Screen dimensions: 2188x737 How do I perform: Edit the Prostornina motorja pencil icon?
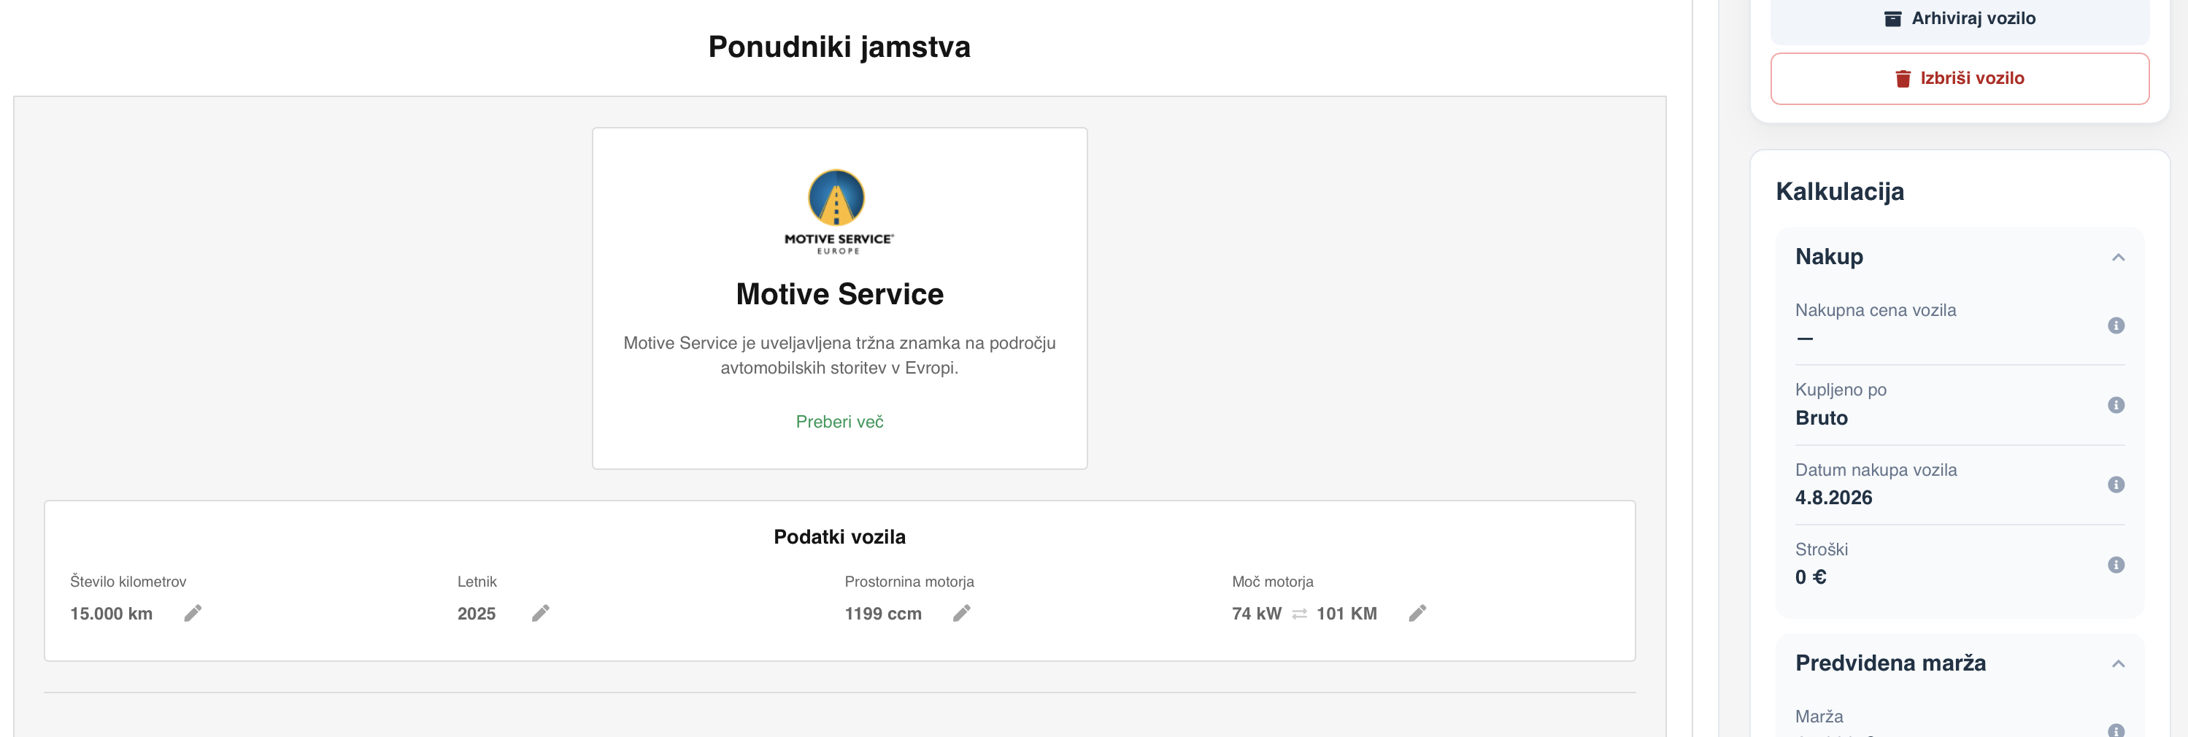point(961,613)
